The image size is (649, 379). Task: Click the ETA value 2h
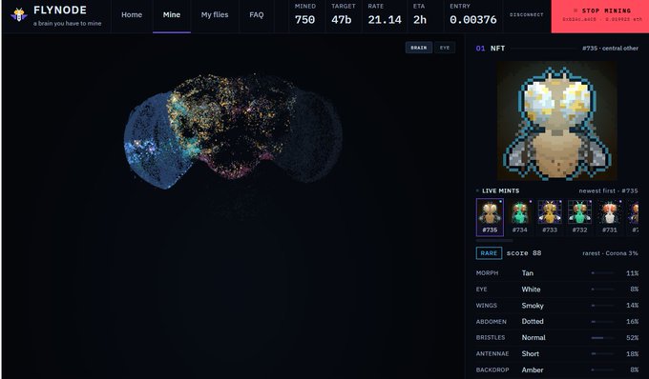(420, 20)
